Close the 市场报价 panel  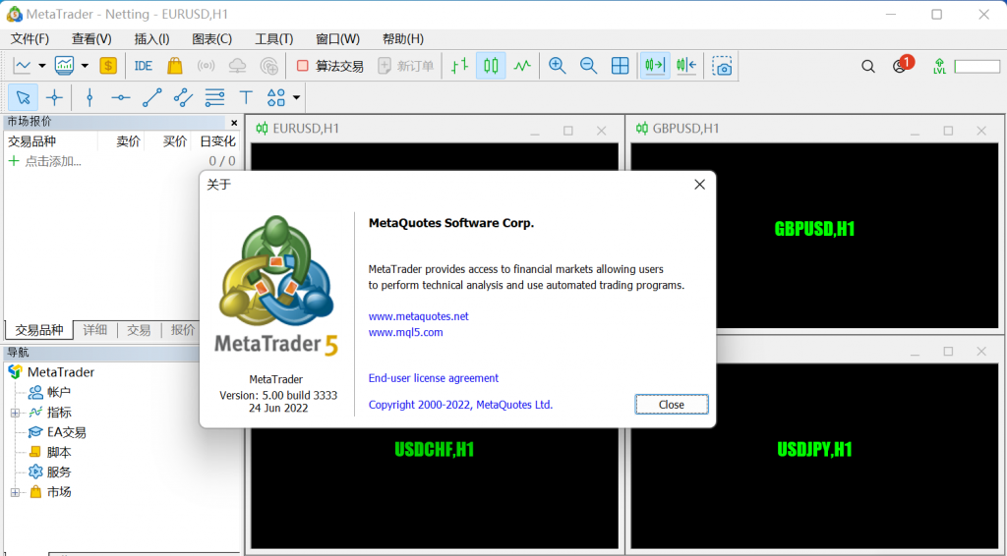(x=234, y=123)
